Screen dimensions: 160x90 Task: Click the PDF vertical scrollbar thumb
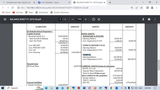159,65
